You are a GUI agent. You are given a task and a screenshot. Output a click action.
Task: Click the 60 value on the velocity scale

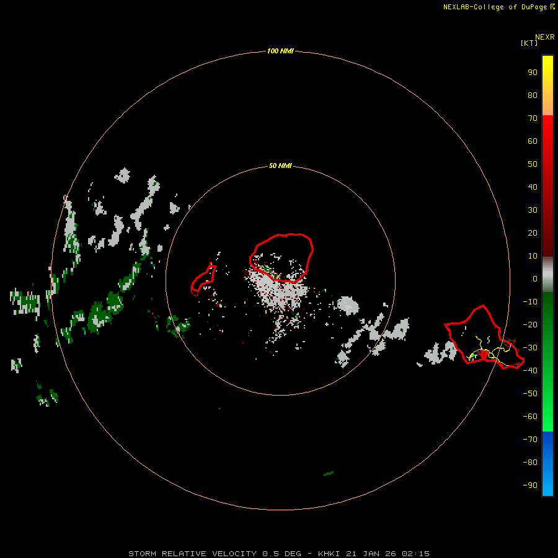tap(533, 141)
